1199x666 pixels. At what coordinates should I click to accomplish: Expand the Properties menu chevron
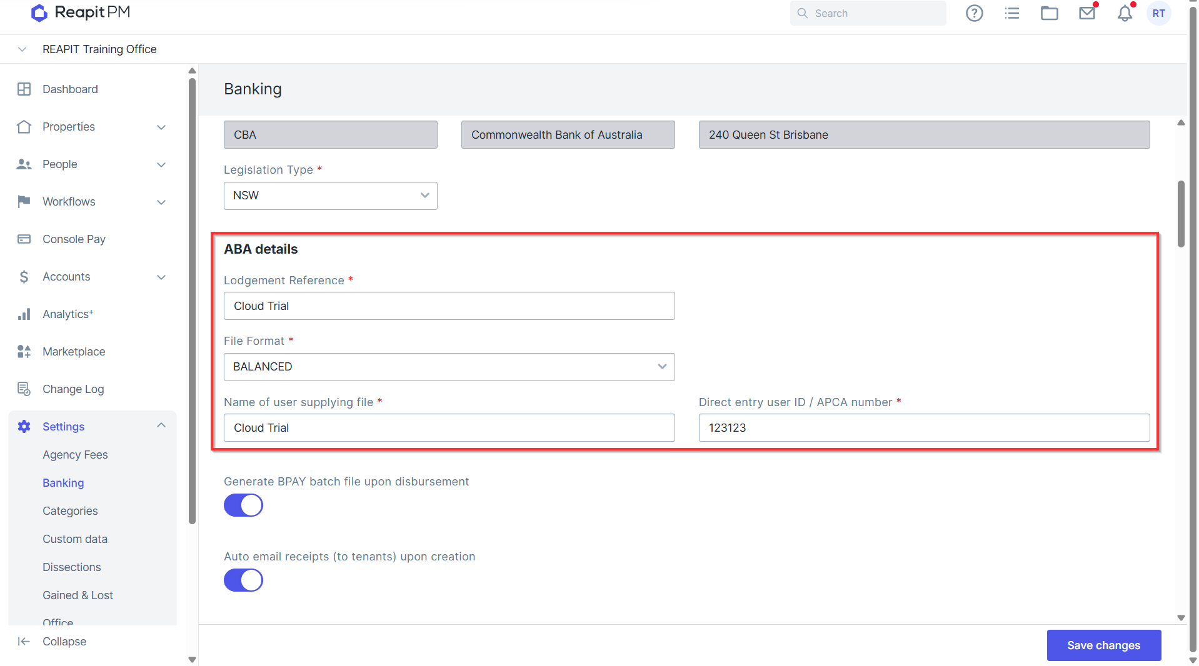pyautogui.click(x=161, y=127)
